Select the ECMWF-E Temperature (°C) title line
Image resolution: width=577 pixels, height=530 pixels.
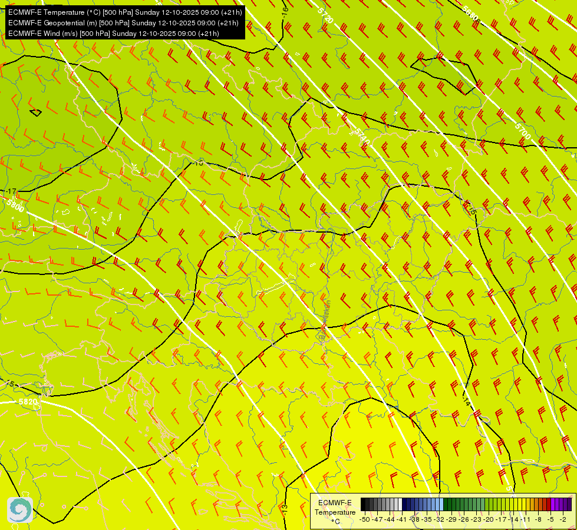[125, 12]
